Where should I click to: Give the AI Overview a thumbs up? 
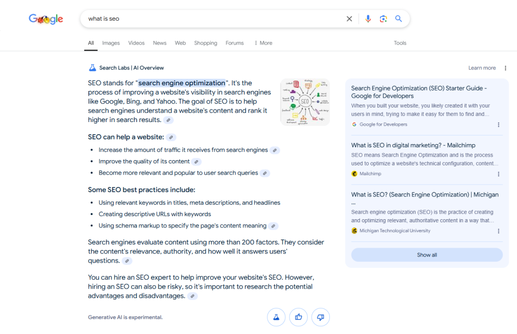298,317
